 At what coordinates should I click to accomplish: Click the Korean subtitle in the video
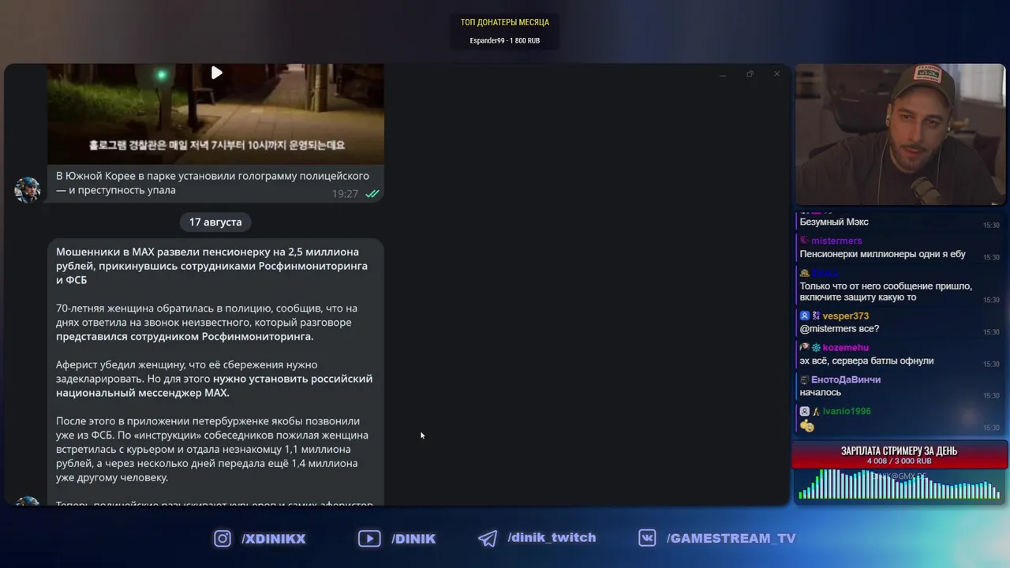click(217, 145)
